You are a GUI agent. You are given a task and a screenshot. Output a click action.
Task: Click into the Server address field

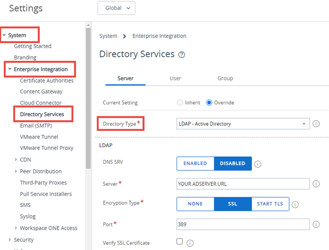(243, 184)
